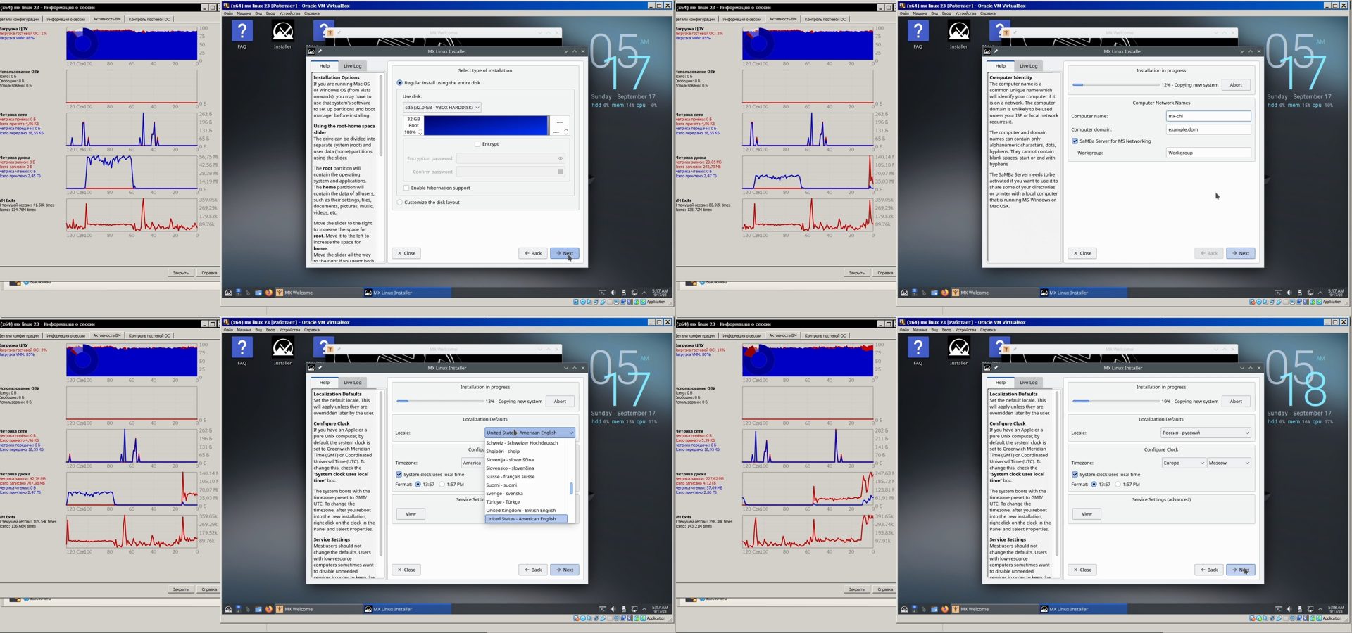This screenshot has height=633, width=1352.
Task: Choose Customize the disk layout option
Action: [x=400, y=203]
